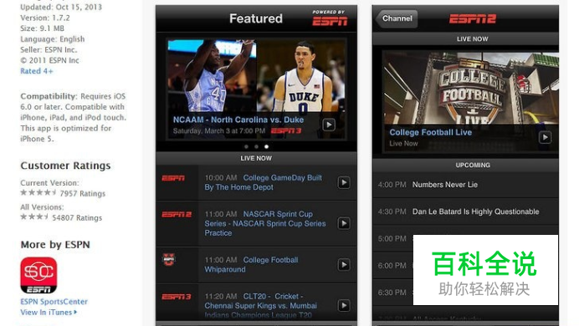Play CLT20 Cricket Chennai Super Kings stream
The height and width of the screenshot is (326, 579).
click(x=344, y=305)
